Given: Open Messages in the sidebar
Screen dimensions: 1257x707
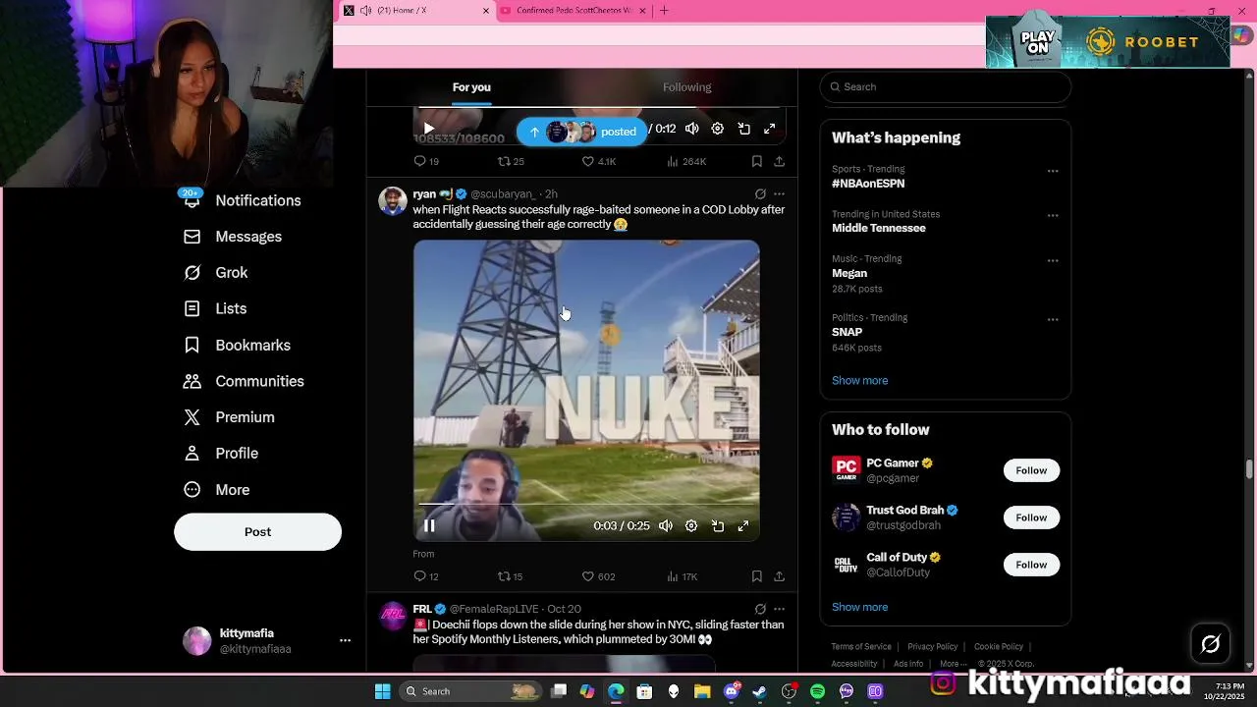Looking at the screenshot, I should click(x=234, y=237).
